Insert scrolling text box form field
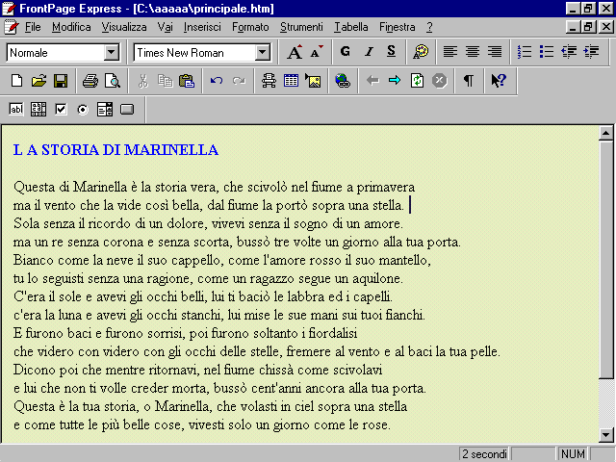This screenshot has width=616, height=462. tap(38, 109)
